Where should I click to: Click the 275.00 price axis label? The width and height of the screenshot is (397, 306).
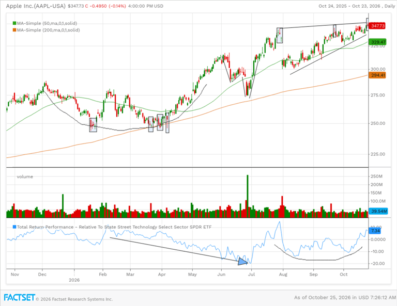coord(378,95)
